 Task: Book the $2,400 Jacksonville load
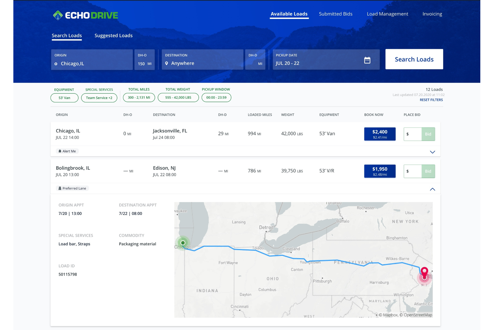(x=380, y=134)
